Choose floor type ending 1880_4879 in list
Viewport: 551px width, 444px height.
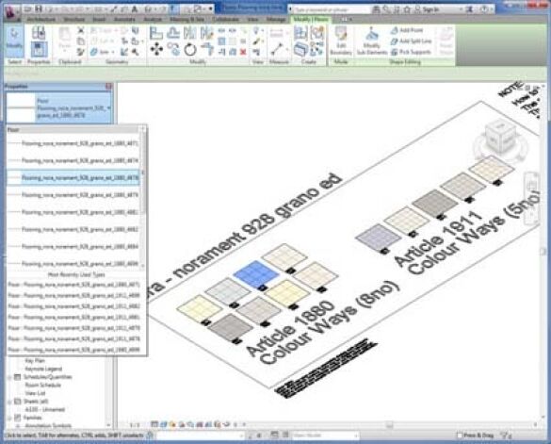tap(73, 195)
